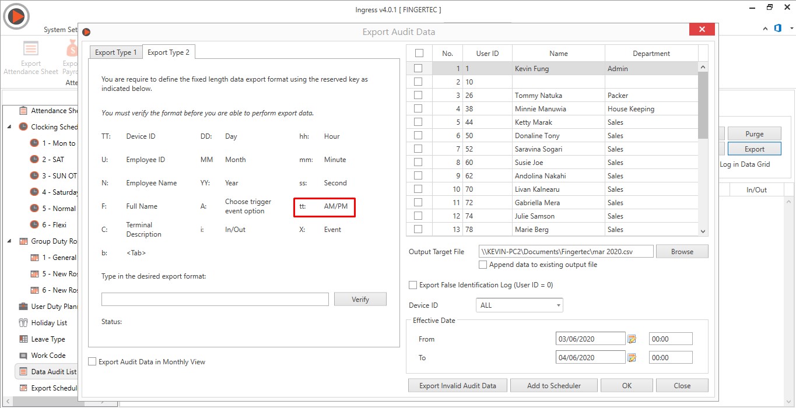
Task: Click the Export Attendance Sheet ribbon icon
Action: [31, 48]
